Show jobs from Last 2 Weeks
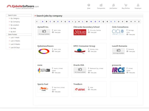 15,41
